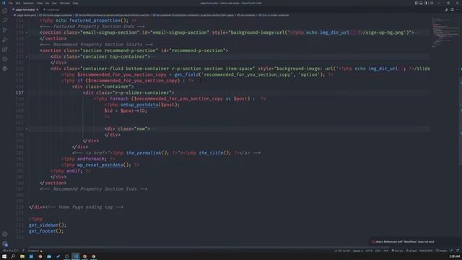
Task: Open Windows Start menu
Action: coord(4,256)
